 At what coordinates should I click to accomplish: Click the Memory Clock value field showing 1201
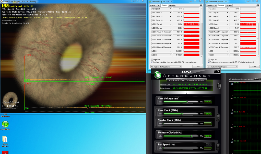208,136
